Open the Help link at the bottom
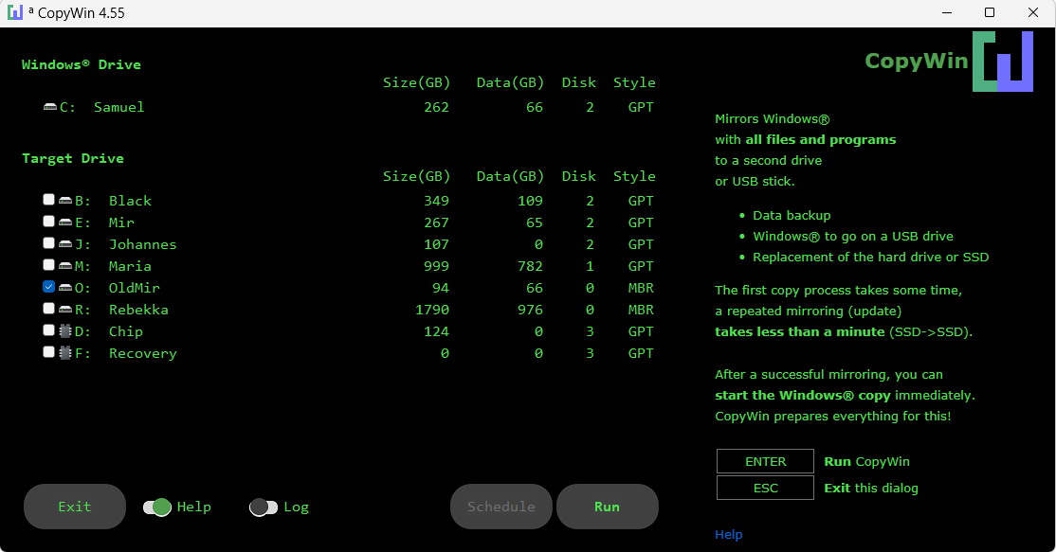Image resolution: width=1056 pixels, height=552 pixels. coord(729,534)
